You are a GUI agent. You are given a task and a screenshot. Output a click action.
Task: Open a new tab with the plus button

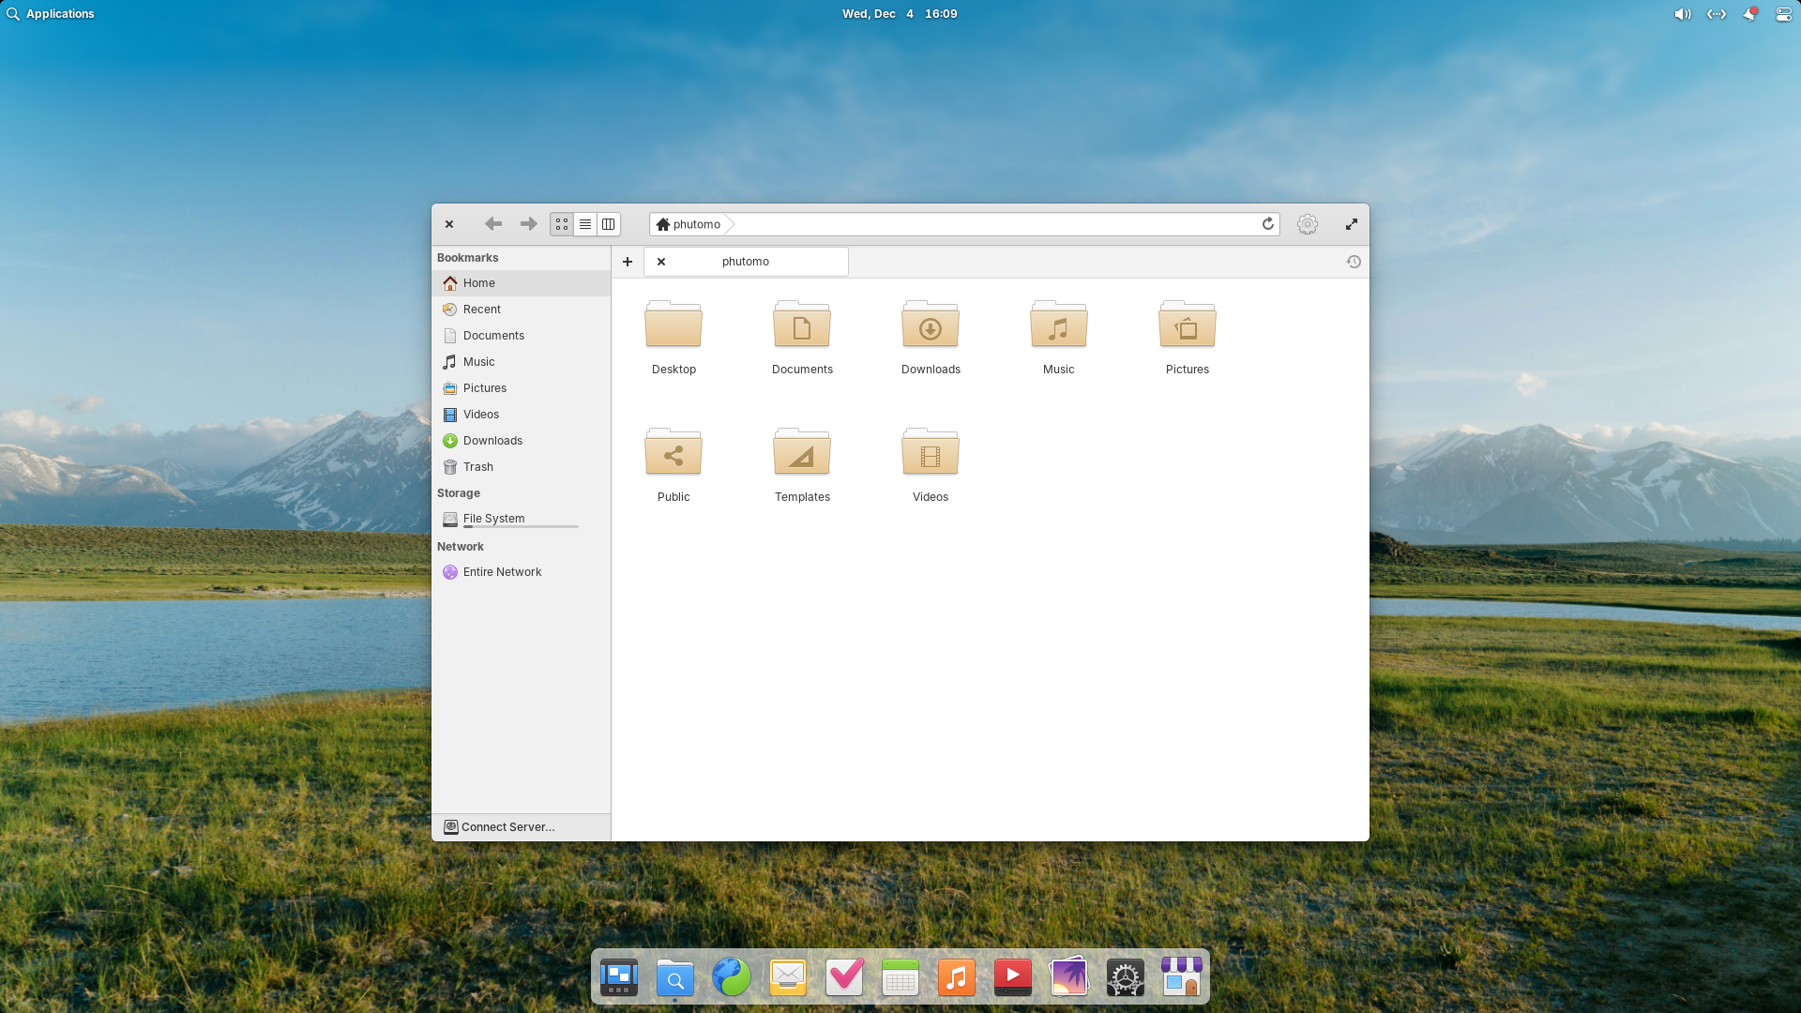pyautogui.click(x=628, y=262)
